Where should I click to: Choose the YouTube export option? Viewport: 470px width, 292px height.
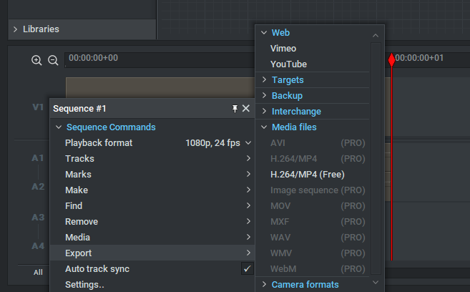288,64
